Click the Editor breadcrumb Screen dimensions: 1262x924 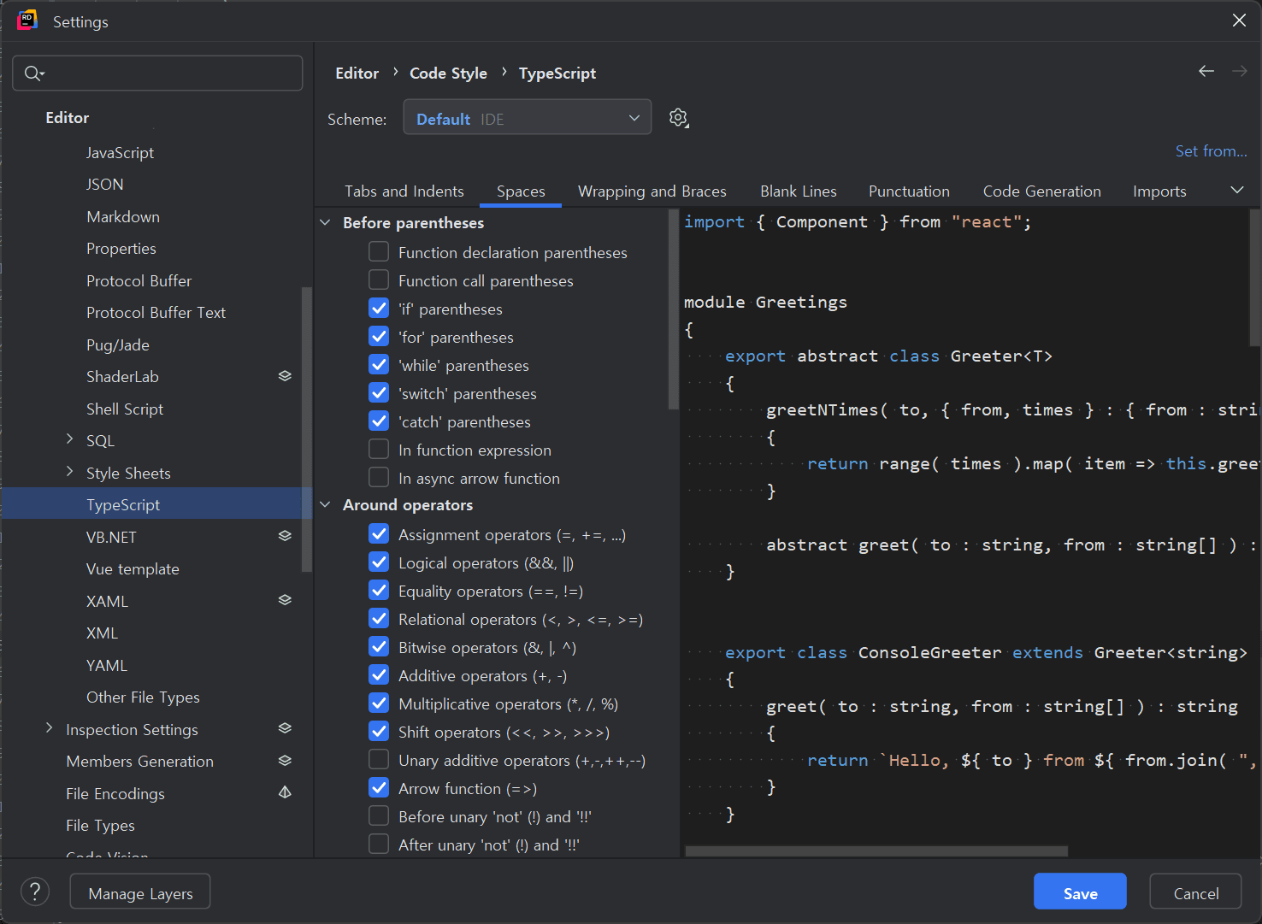pos(357,74)
